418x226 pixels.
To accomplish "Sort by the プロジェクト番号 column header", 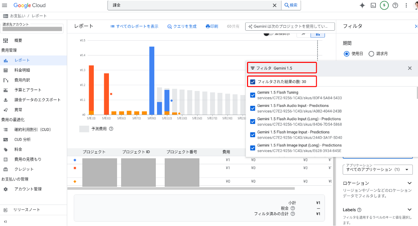I will [x=182, y=152].
